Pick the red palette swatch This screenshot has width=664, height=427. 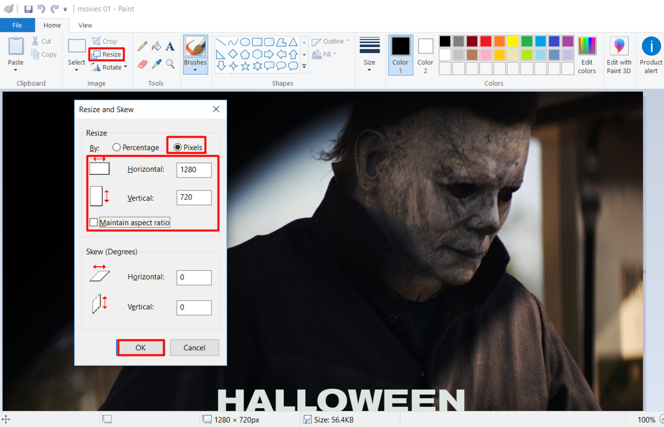tap(486, 41)
